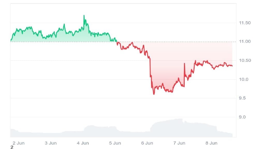Select the 3 Jun date label

(x=51, y=143)
